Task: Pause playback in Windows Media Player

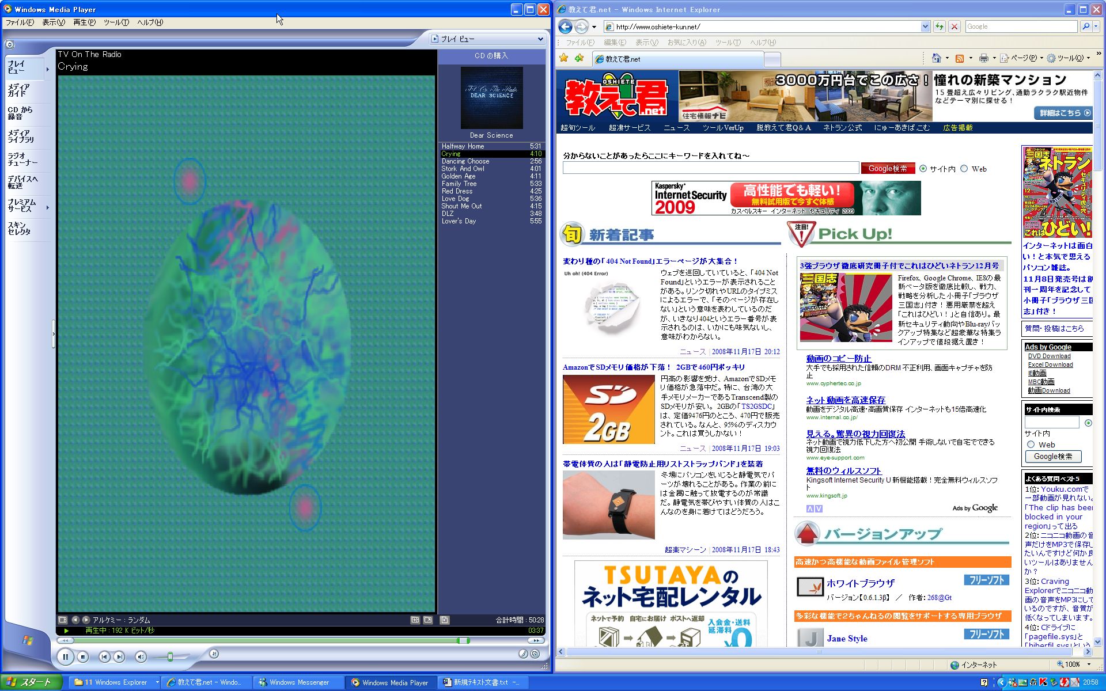Action: click(x=65, y=656)
